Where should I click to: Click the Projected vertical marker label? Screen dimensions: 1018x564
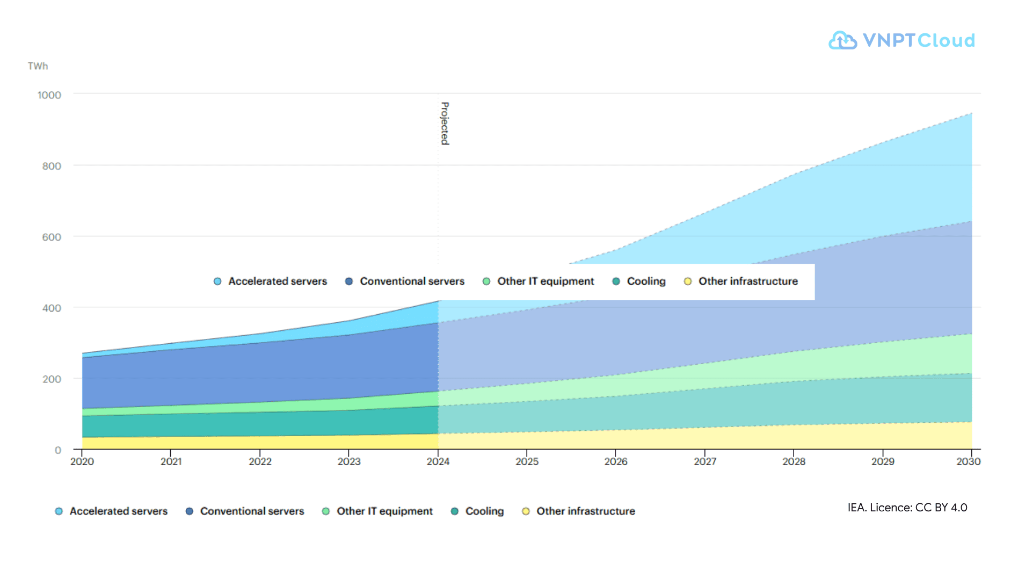[445, 124]
